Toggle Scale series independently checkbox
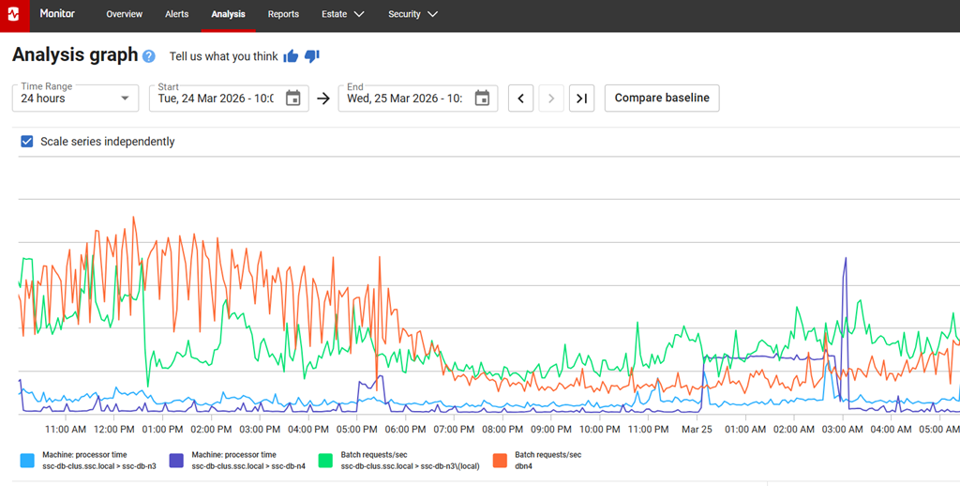 click(27, 142)
